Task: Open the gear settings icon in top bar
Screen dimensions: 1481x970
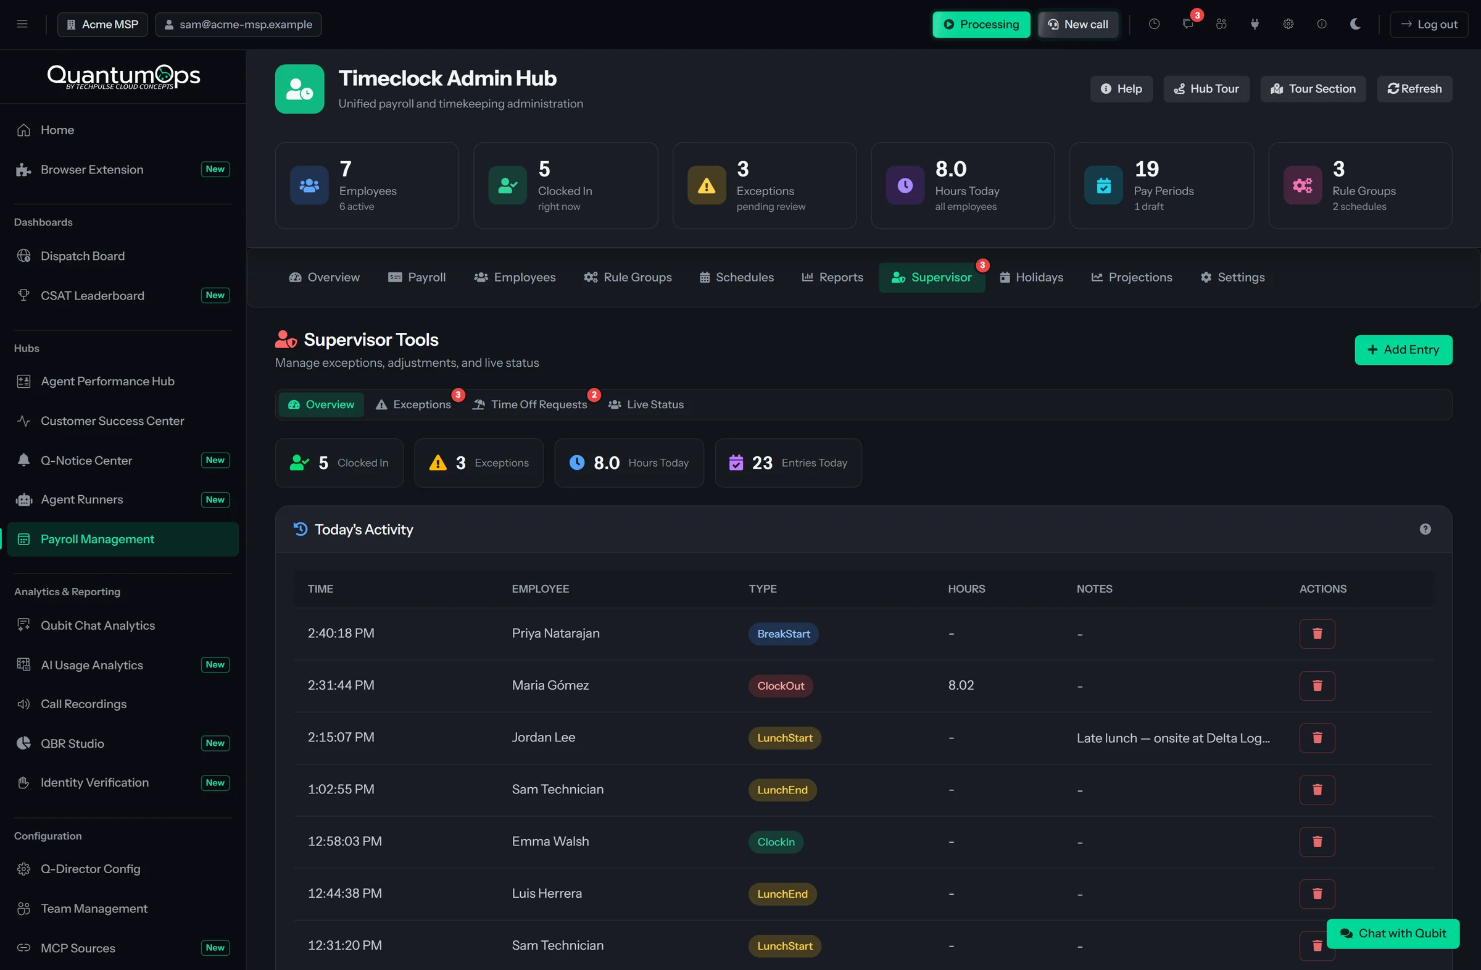Action: click(1288, 24)
